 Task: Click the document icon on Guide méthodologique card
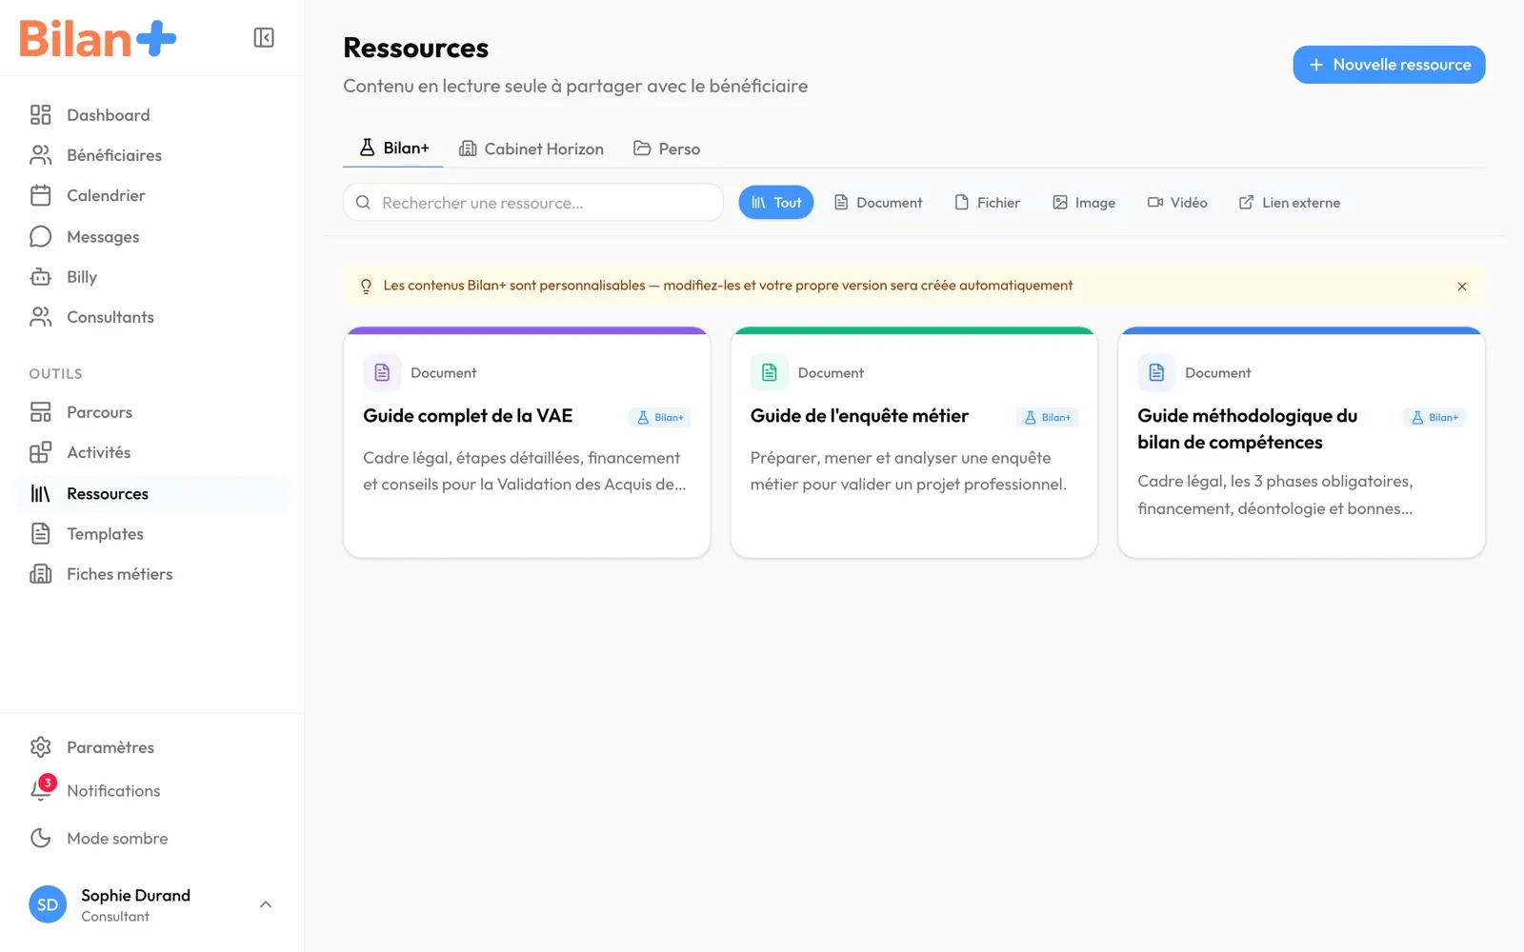point(1156,372)
